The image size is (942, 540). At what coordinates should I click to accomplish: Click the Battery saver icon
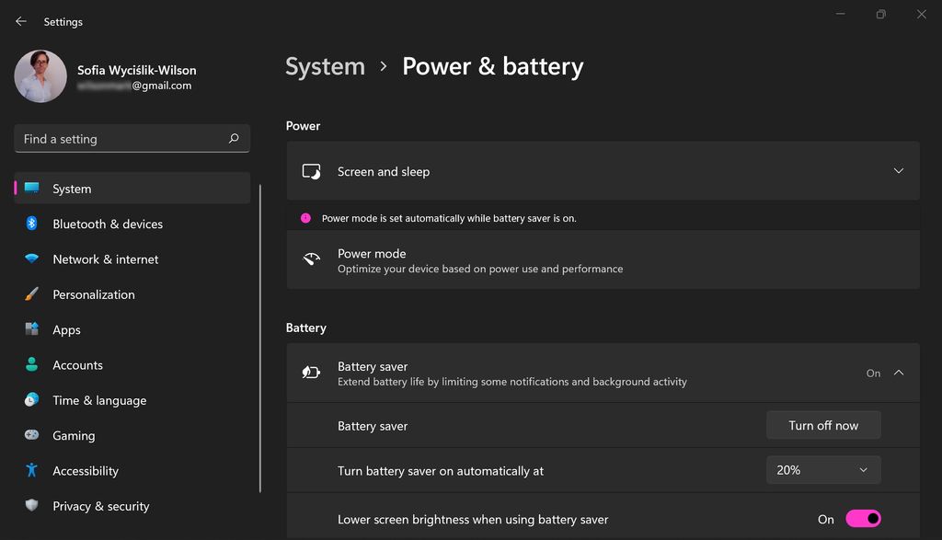pyautogui.click(x=312, y=373)
